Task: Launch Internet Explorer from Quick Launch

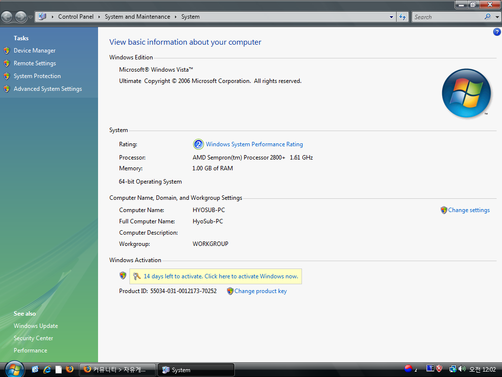Action: (48, 369)
